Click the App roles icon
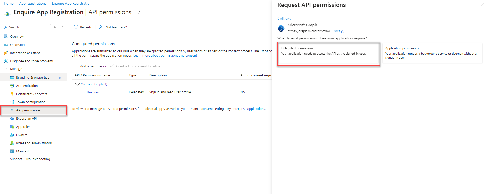 tap(12, 127)
